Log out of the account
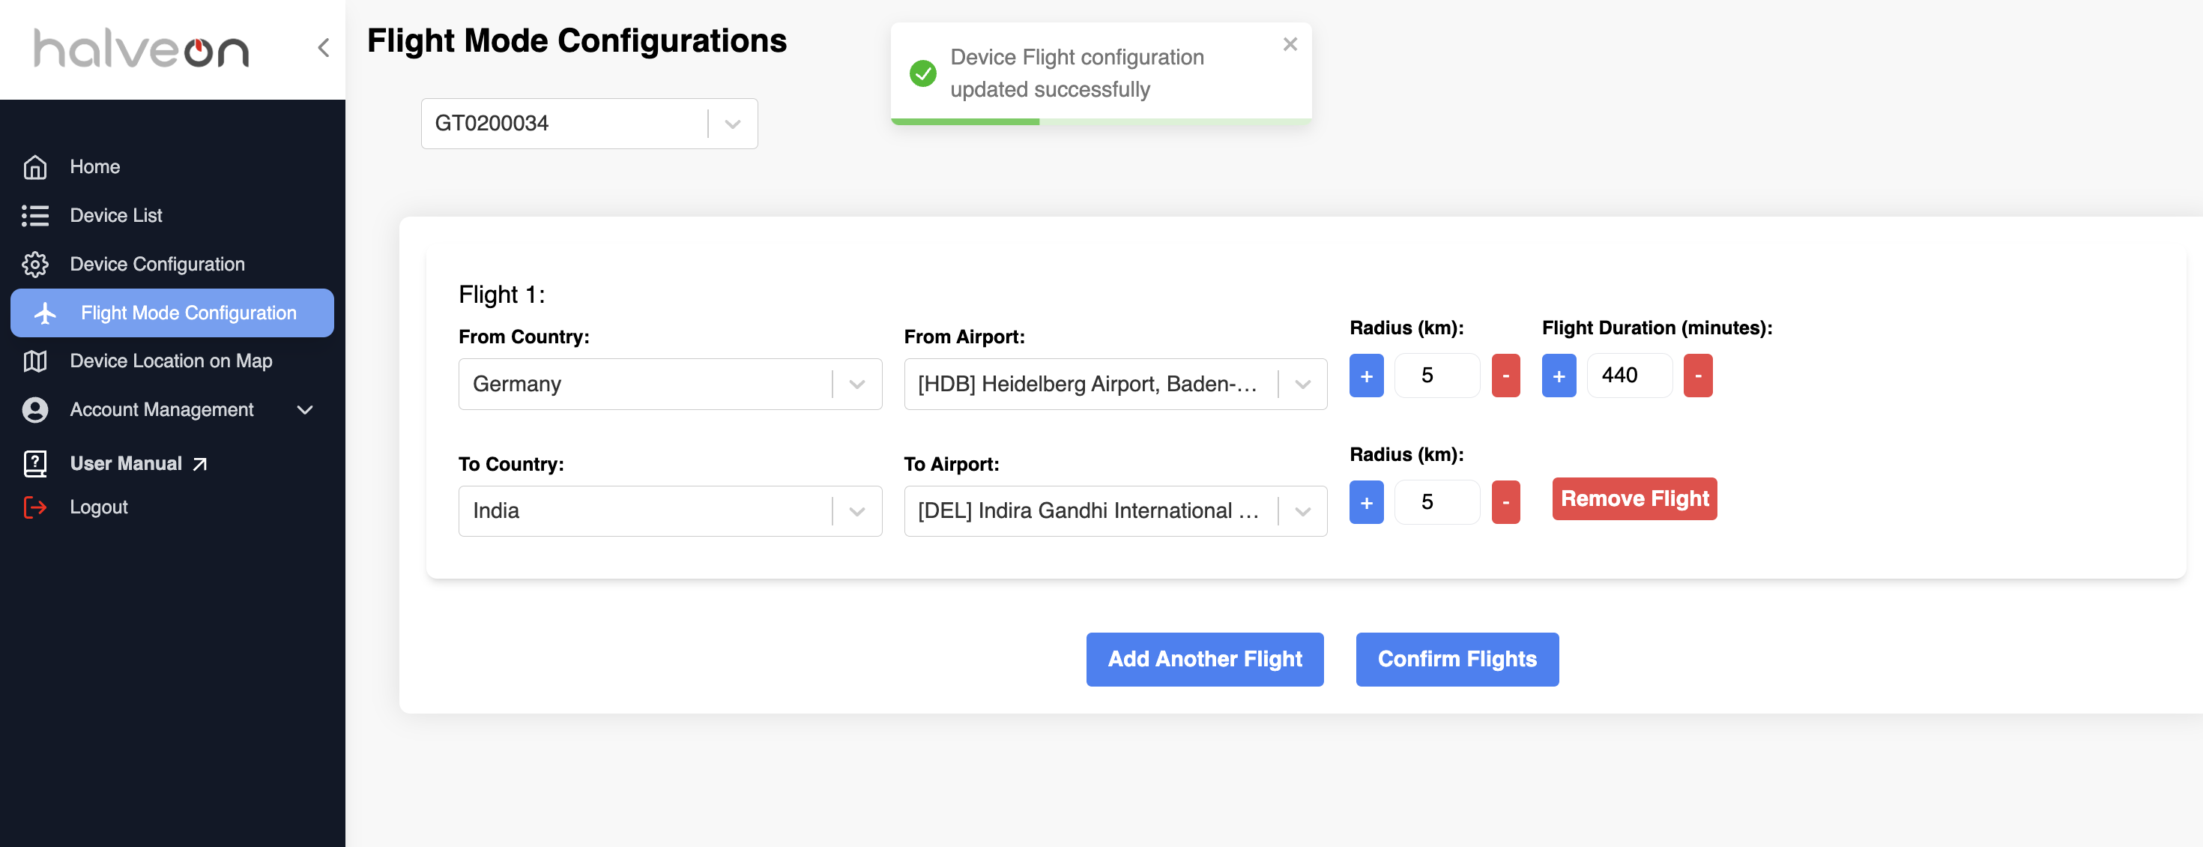2203x847 pixels. tap(98, 507)
